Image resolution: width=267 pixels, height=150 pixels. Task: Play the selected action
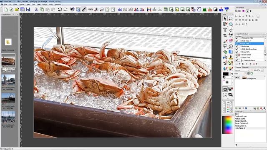click(257, 64)
